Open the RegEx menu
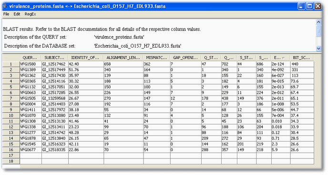328x175 pixels. click(x=31, y=14)
